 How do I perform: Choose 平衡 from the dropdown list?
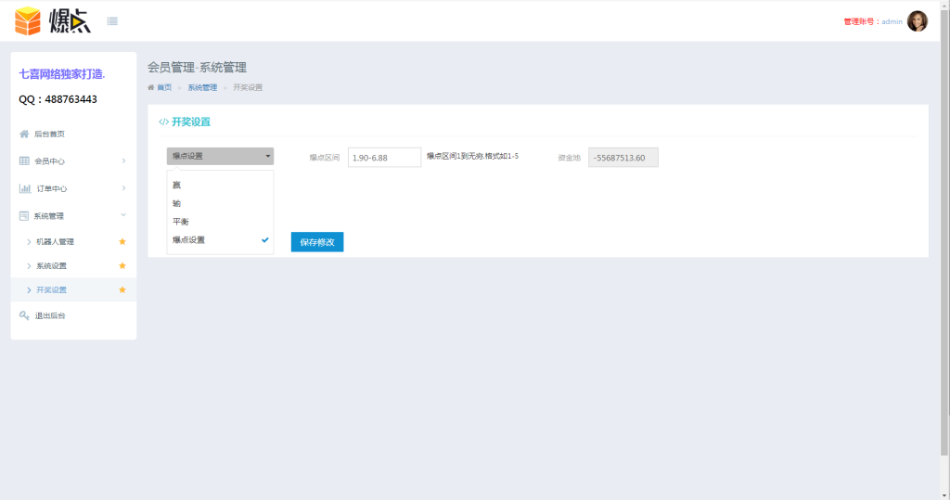[220, 221]
